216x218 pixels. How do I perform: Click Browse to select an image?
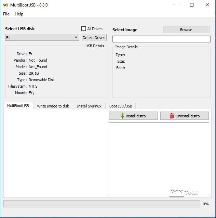point(186,30)
